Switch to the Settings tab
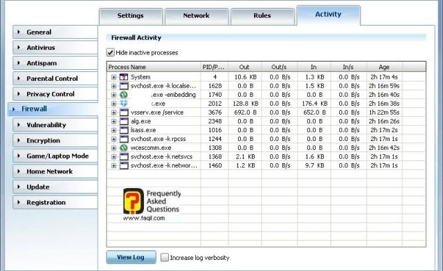 coord(131,16)
